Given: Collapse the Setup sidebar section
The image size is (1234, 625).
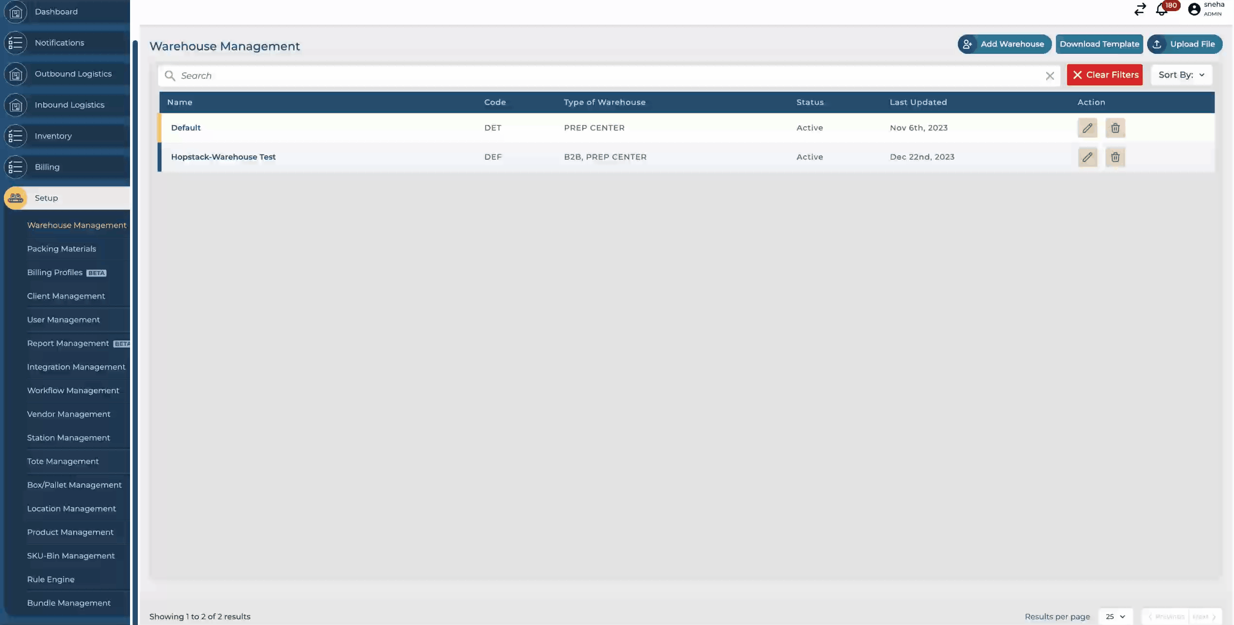Looking at the screenshot, I should pyautogui.click(x=47, y=198).
